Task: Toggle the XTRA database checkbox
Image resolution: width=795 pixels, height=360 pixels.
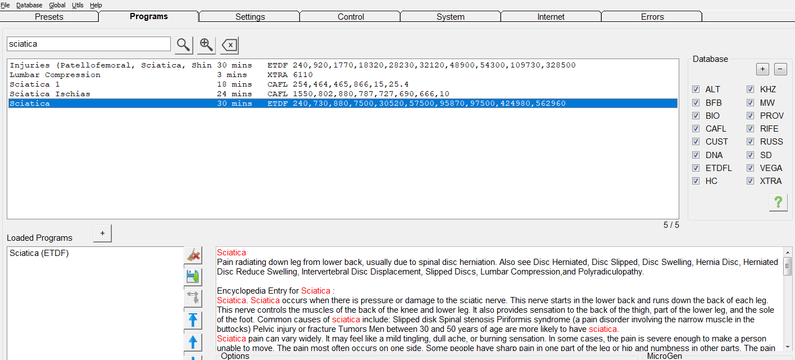Action: (751, 181)
